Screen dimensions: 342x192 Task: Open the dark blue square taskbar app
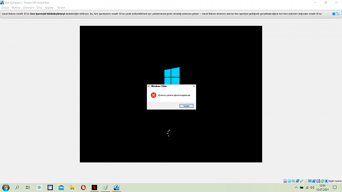pyautogui.click(x=50, y=187)
